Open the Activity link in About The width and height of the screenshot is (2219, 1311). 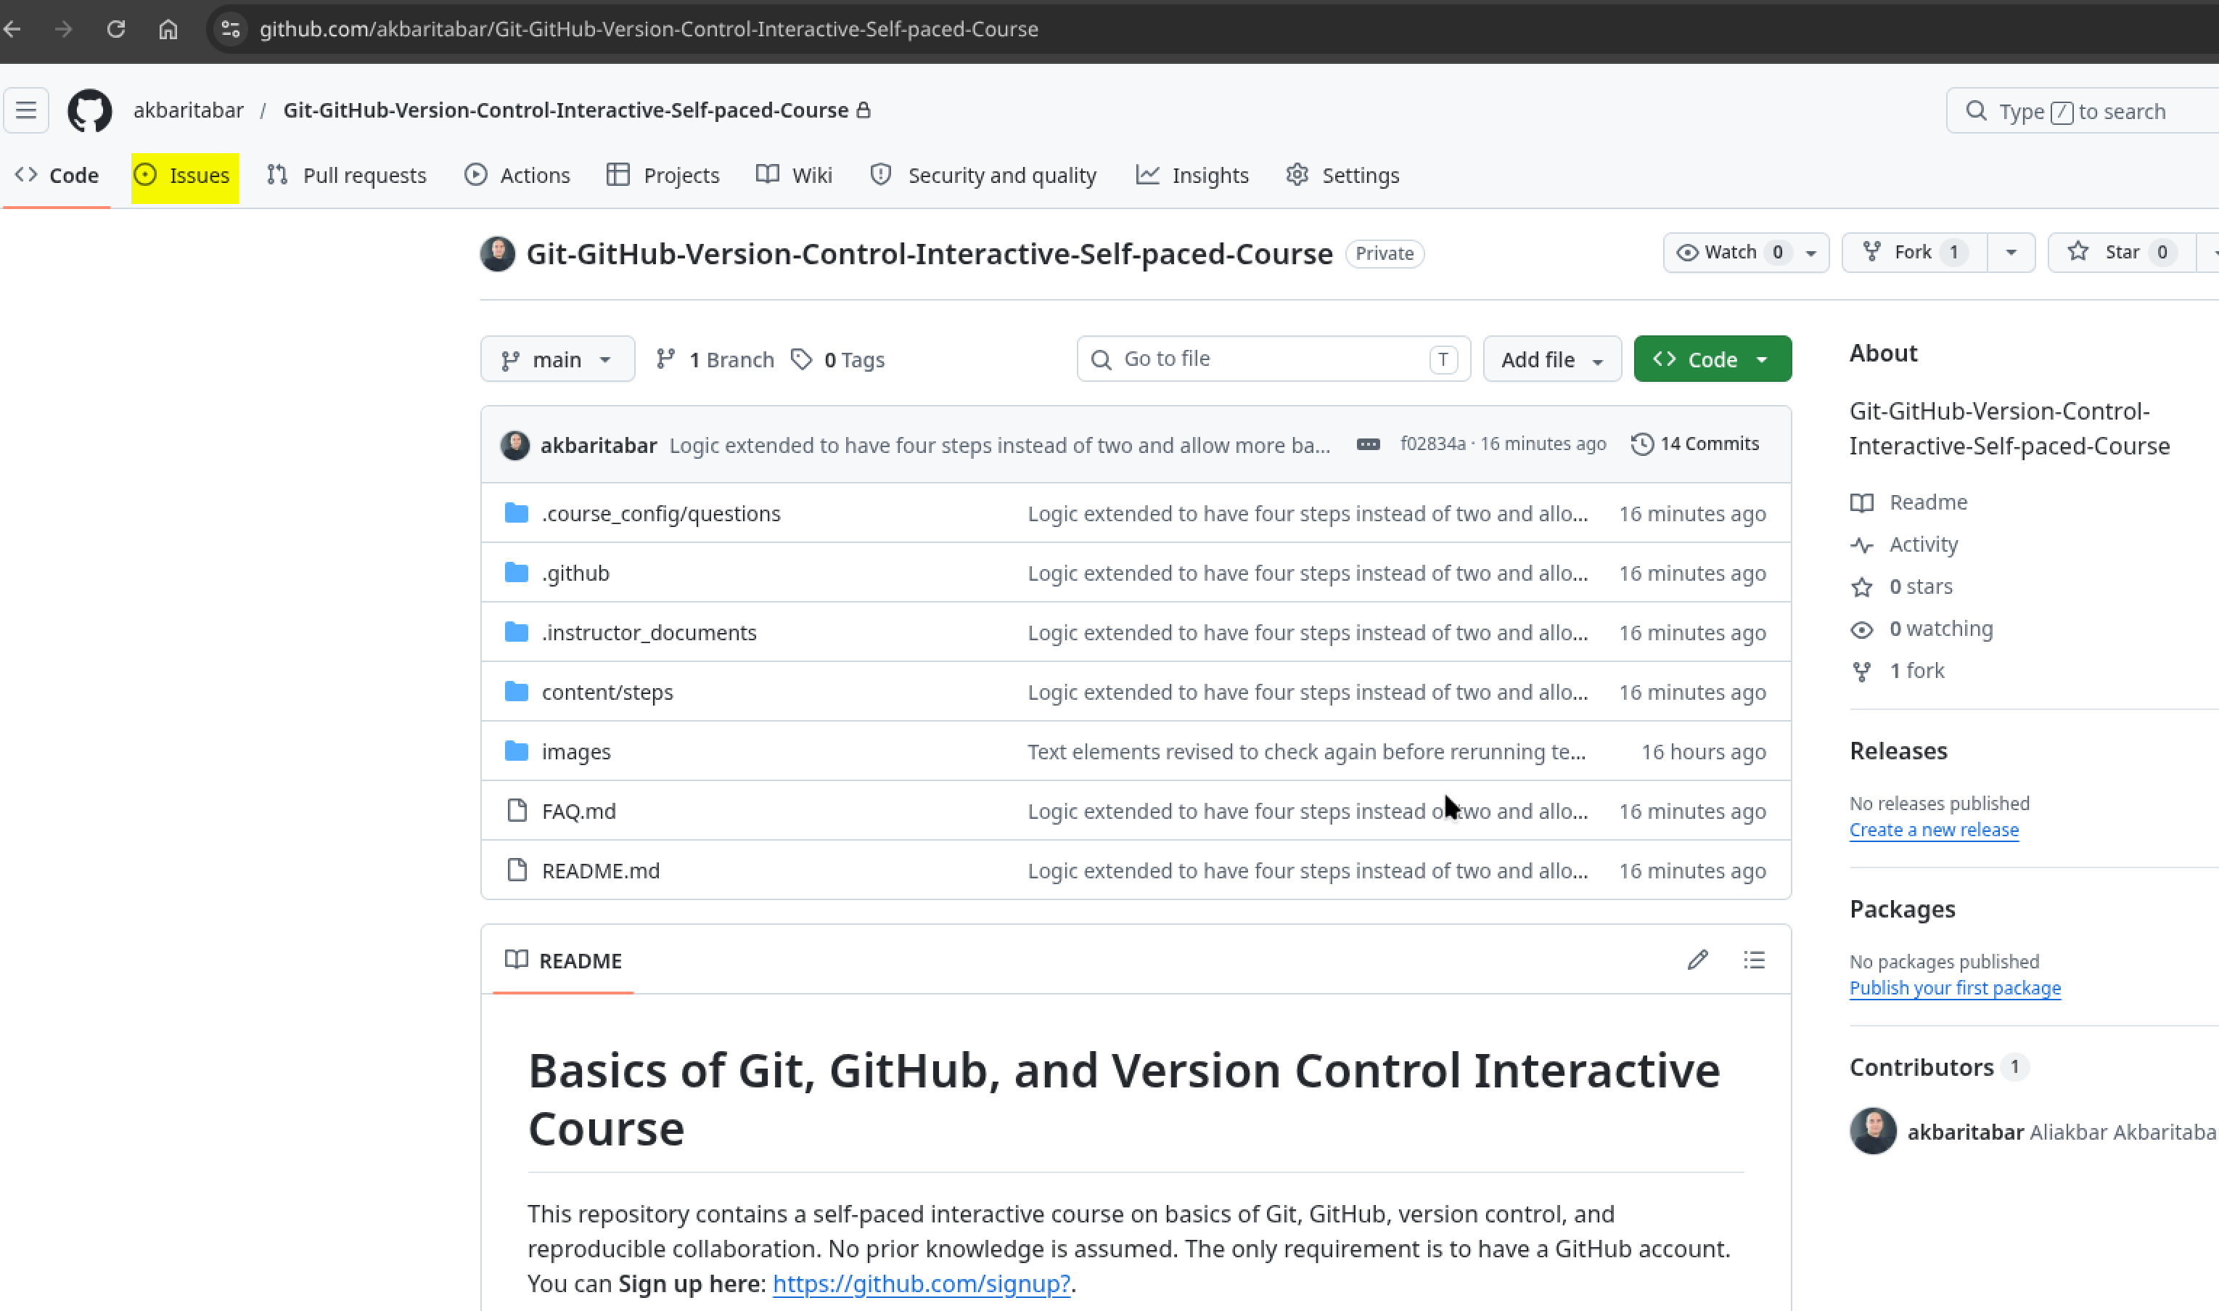[1904, 544]
